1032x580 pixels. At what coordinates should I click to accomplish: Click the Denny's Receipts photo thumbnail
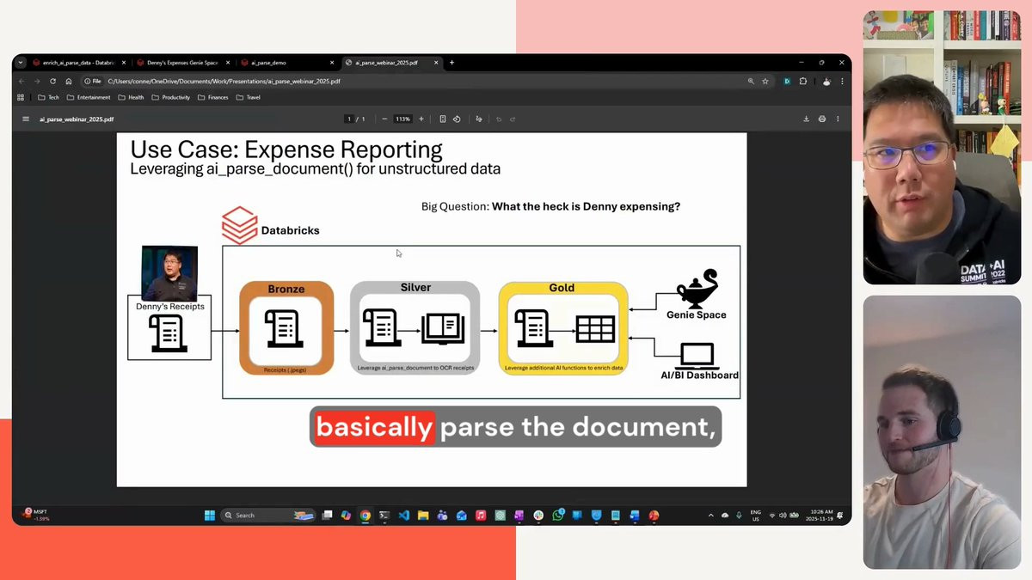(x=169, y=272)
